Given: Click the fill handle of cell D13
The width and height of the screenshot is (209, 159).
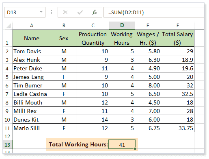Looking at the screenshot, I should click(135, 148).
